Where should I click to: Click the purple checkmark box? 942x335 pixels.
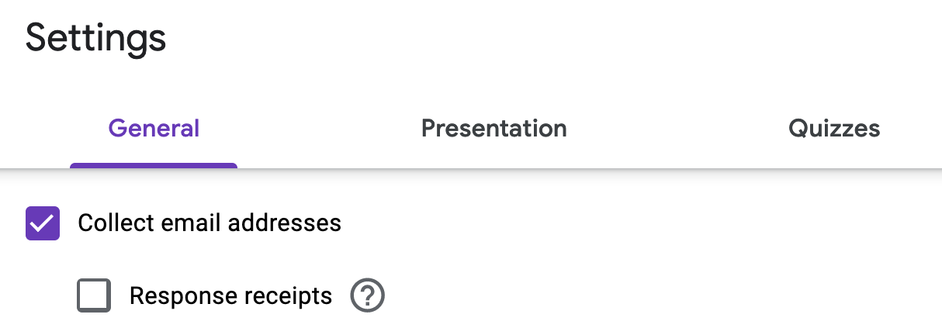click(x=43, y=223)
